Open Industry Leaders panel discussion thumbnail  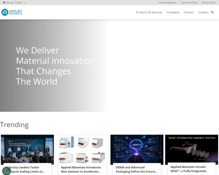(x=27, y=149)
